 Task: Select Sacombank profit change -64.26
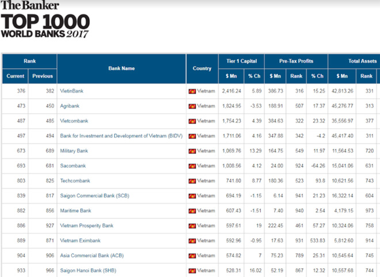tap(318, 166)
